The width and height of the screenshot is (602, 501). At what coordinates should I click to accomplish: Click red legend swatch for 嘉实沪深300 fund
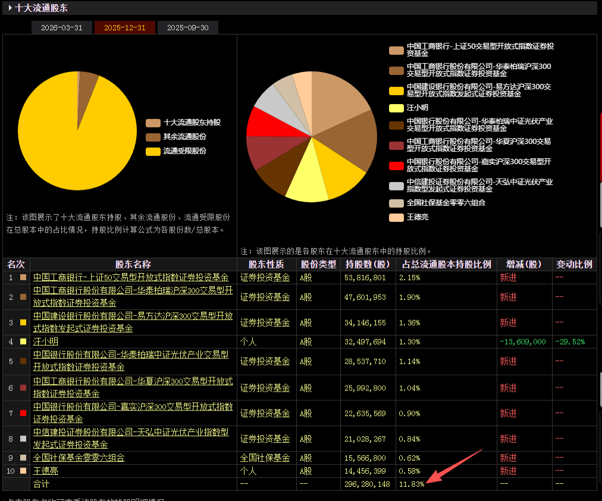coord(396,166)
